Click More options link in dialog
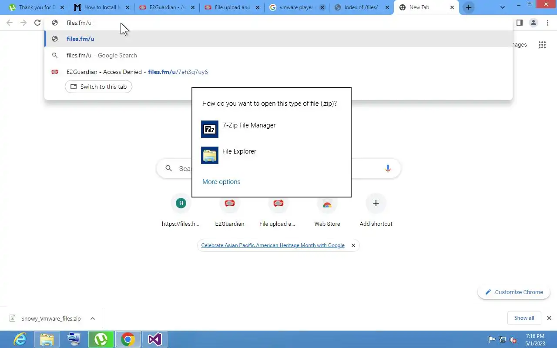The height and width of the screenshot is (348, 557). (221, 182)
